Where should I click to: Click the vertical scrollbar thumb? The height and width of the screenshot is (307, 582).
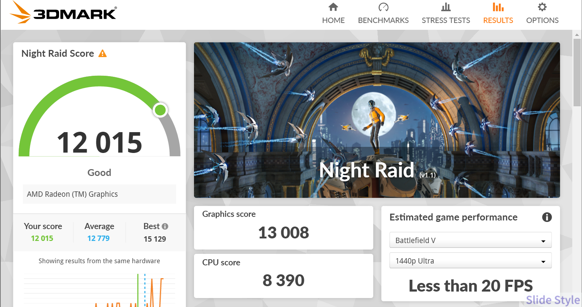click(x=577, y=72)
